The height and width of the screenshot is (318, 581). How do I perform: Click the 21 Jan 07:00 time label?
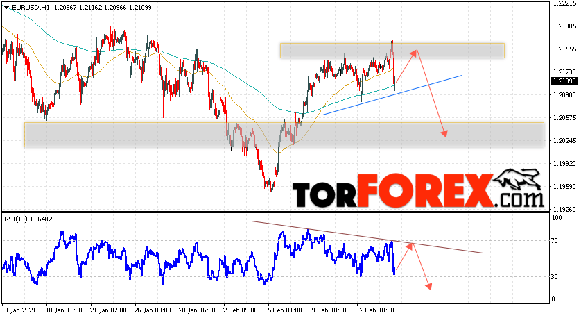pos(108,310)
